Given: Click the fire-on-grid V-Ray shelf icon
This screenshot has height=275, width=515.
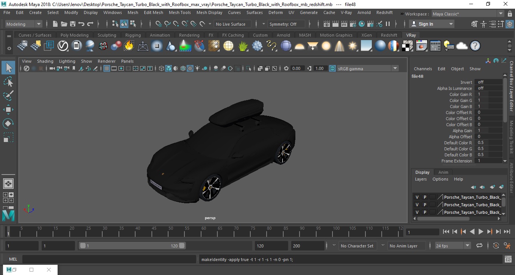Looking at the screenshot, I should (x=129, y=46).
